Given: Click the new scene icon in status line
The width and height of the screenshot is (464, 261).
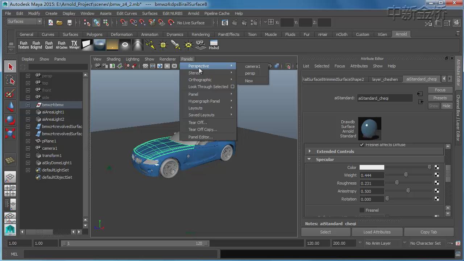Looking at the screenshot, I should point(51,22).
